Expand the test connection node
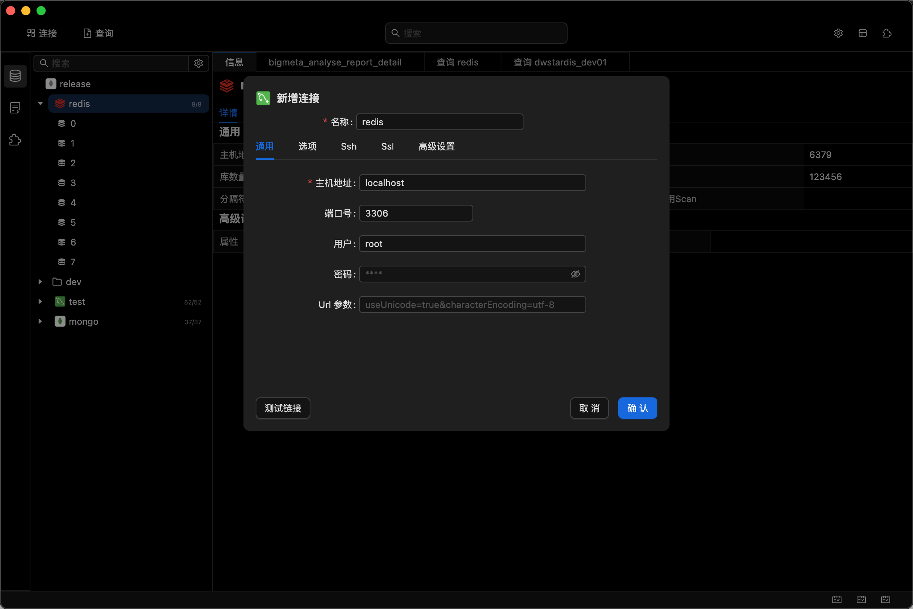Viewport: 913px width, 609px height. click(x=40, y=302)
